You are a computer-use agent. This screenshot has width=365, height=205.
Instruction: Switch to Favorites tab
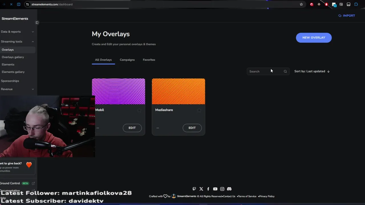click(149, 60)
